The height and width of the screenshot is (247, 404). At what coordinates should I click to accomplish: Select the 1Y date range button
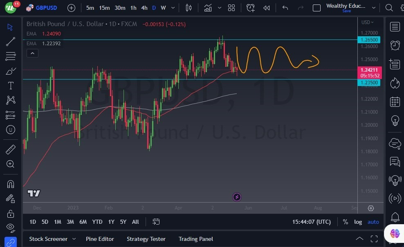point(111,222)
